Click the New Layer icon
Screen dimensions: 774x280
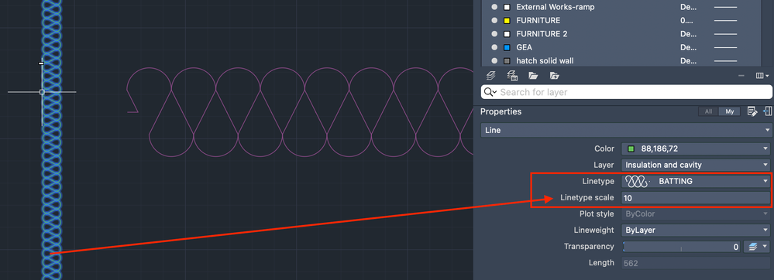490,76
